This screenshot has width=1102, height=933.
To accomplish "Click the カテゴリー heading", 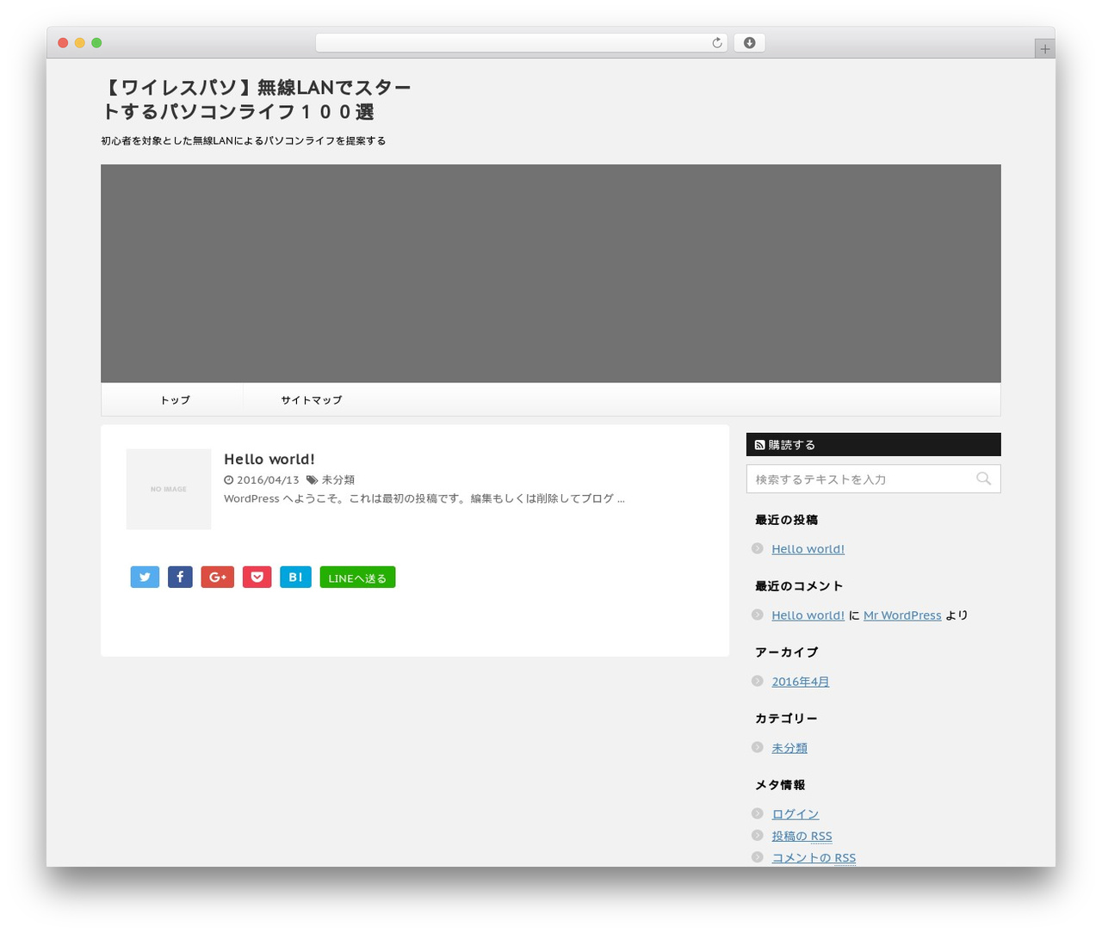I will pos(786,719).
